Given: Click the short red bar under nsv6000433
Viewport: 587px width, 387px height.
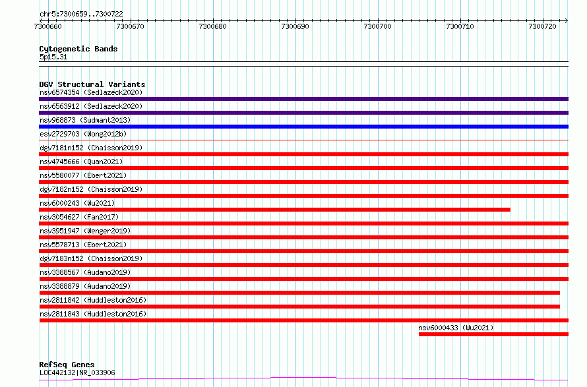Looking at the screenshot, I should click(493, 334).
